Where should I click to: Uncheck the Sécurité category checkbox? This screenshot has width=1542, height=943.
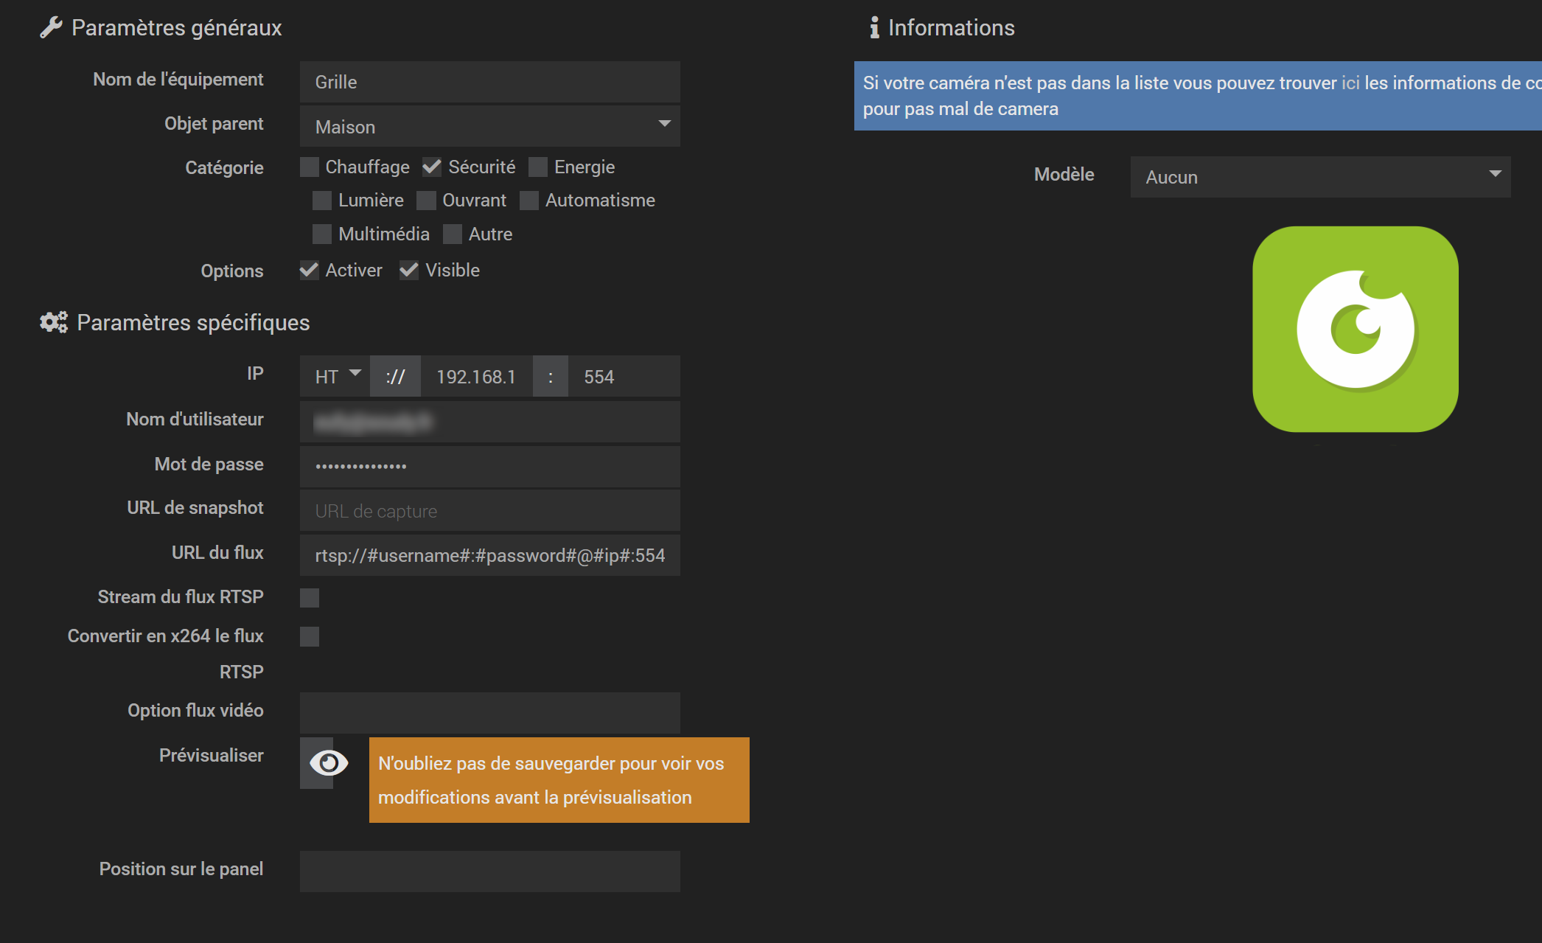[x=432, y=167]
